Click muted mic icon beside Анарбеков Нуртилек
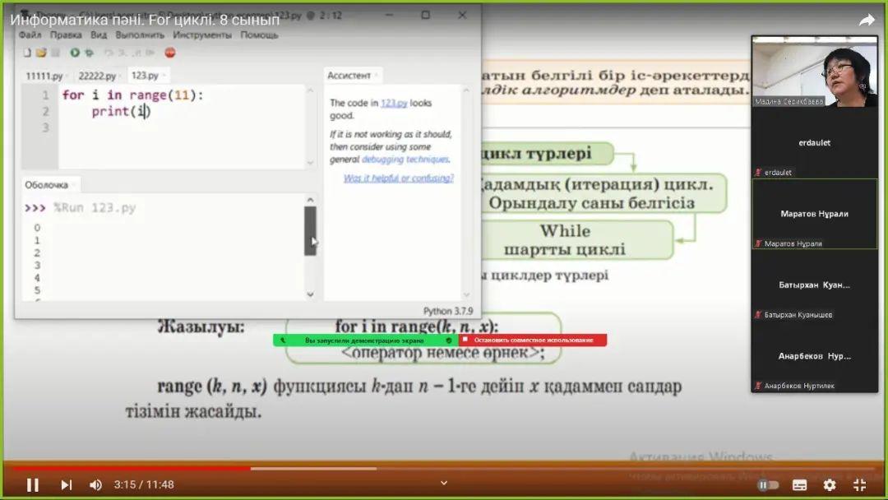The width and height of the screenshot is (888, 500). (758, 387)
